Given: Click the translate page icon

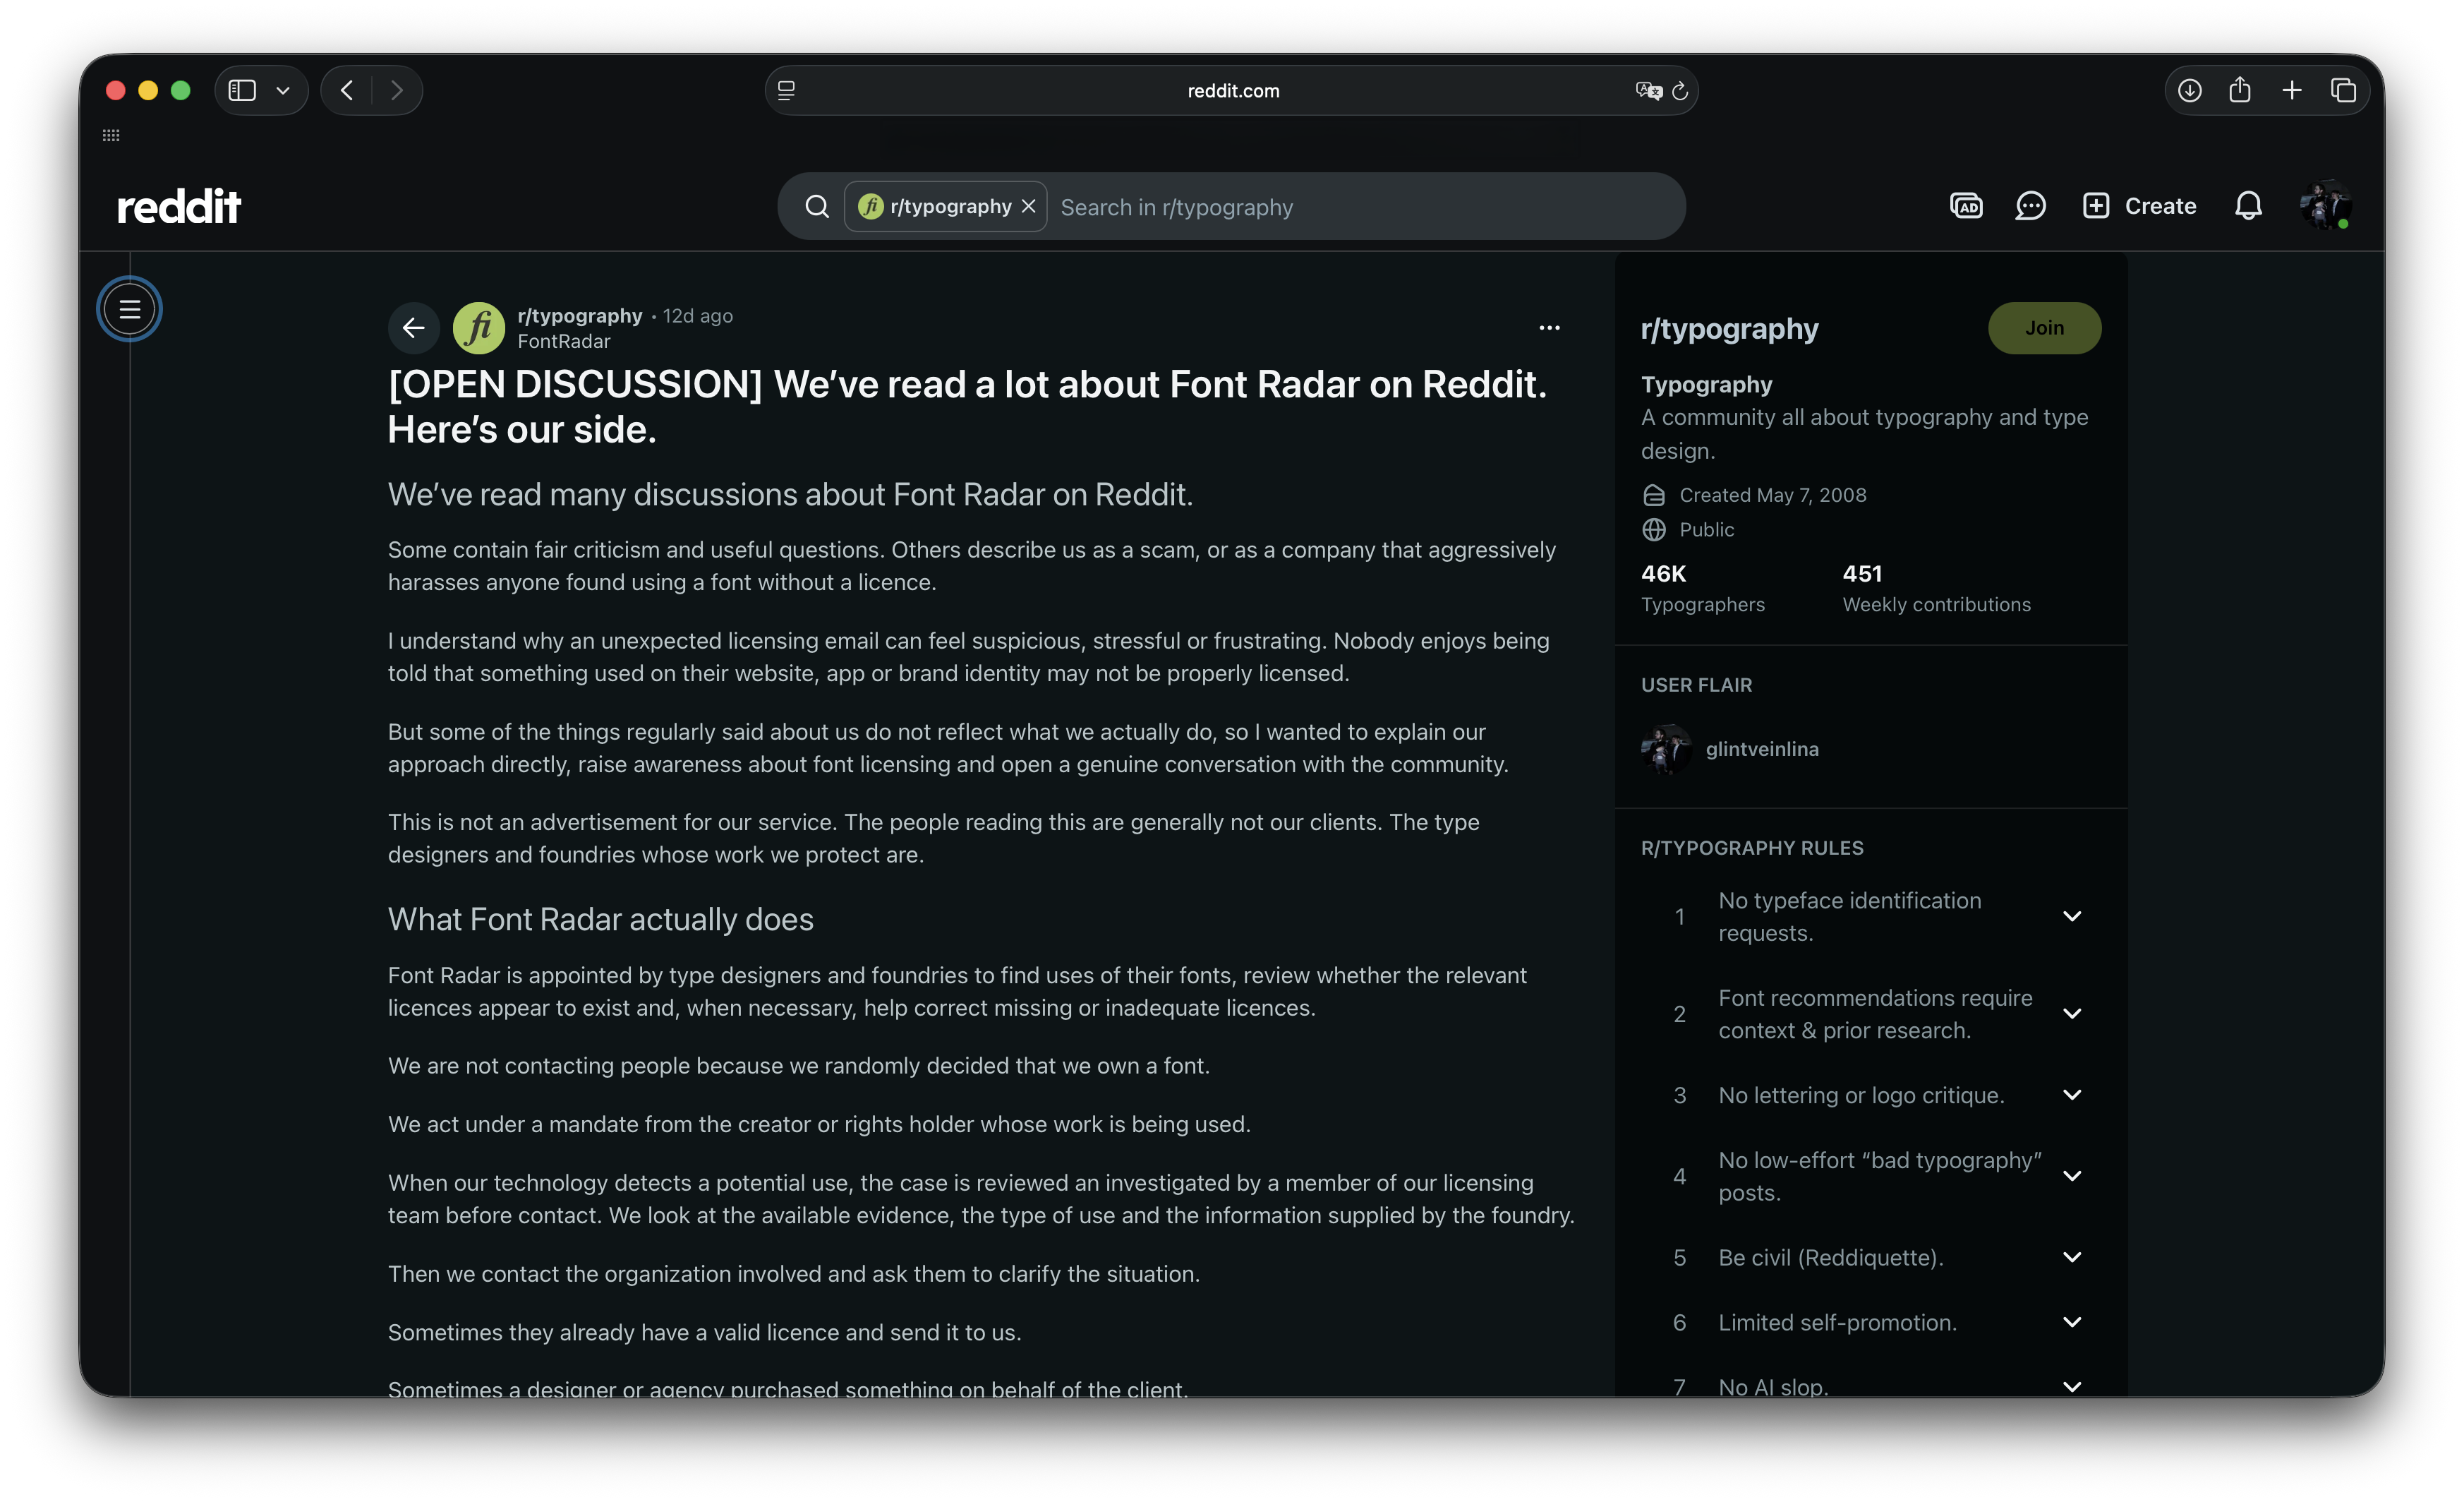Looking at the screenshot, I should point(1648,91).
